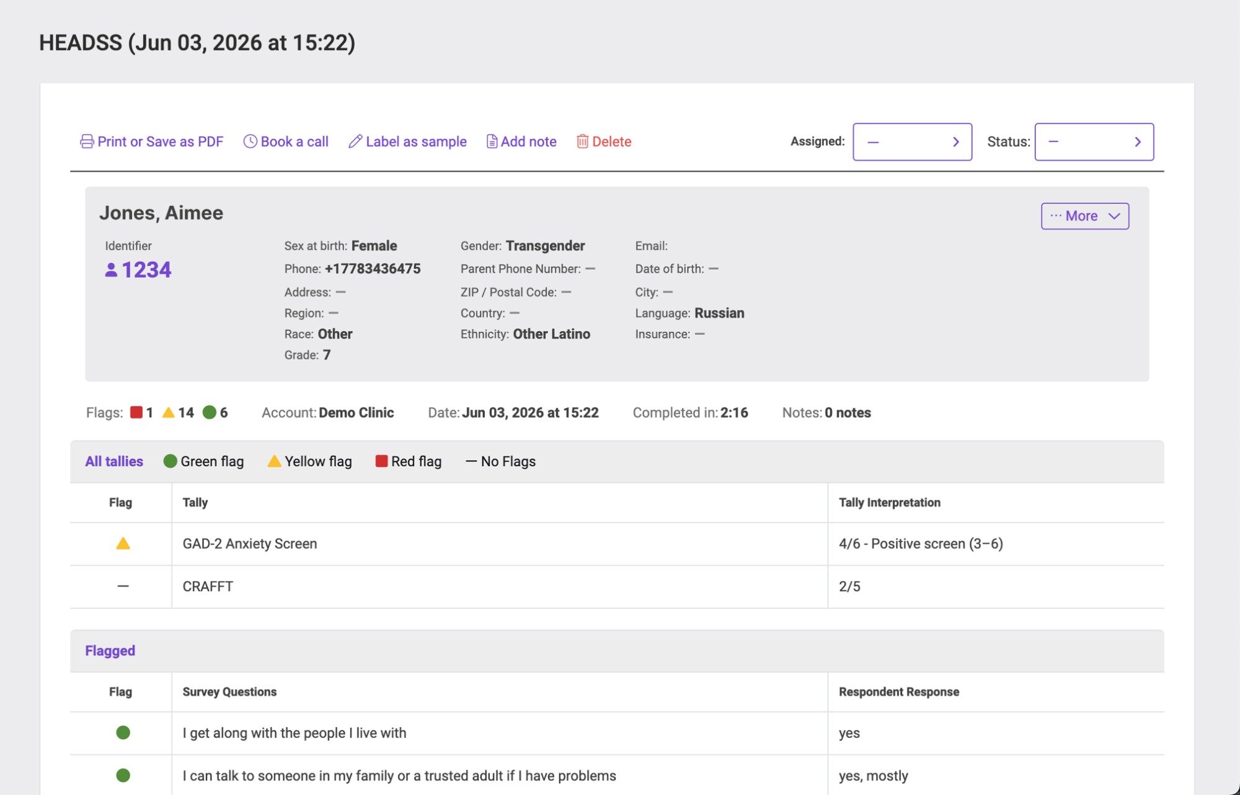Click the Yellow flag legend triangle
The height and width of the screenshot is (795, 1240).
pos(274,461)
